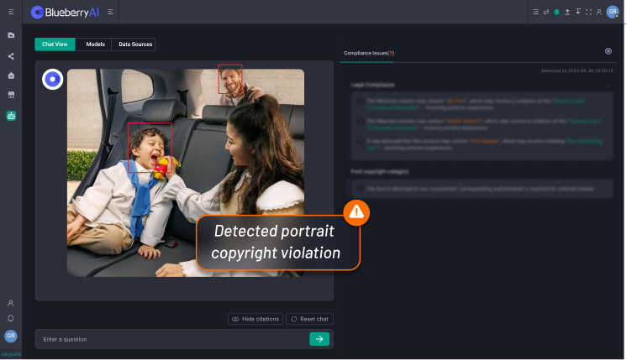
Task: Open the store icon in sidebar
Action: point(11,95)
